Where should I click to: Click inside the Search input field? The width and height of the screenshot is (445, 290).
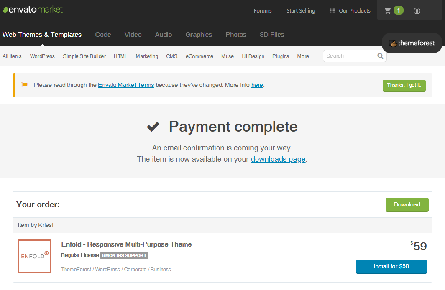(349, 56)
